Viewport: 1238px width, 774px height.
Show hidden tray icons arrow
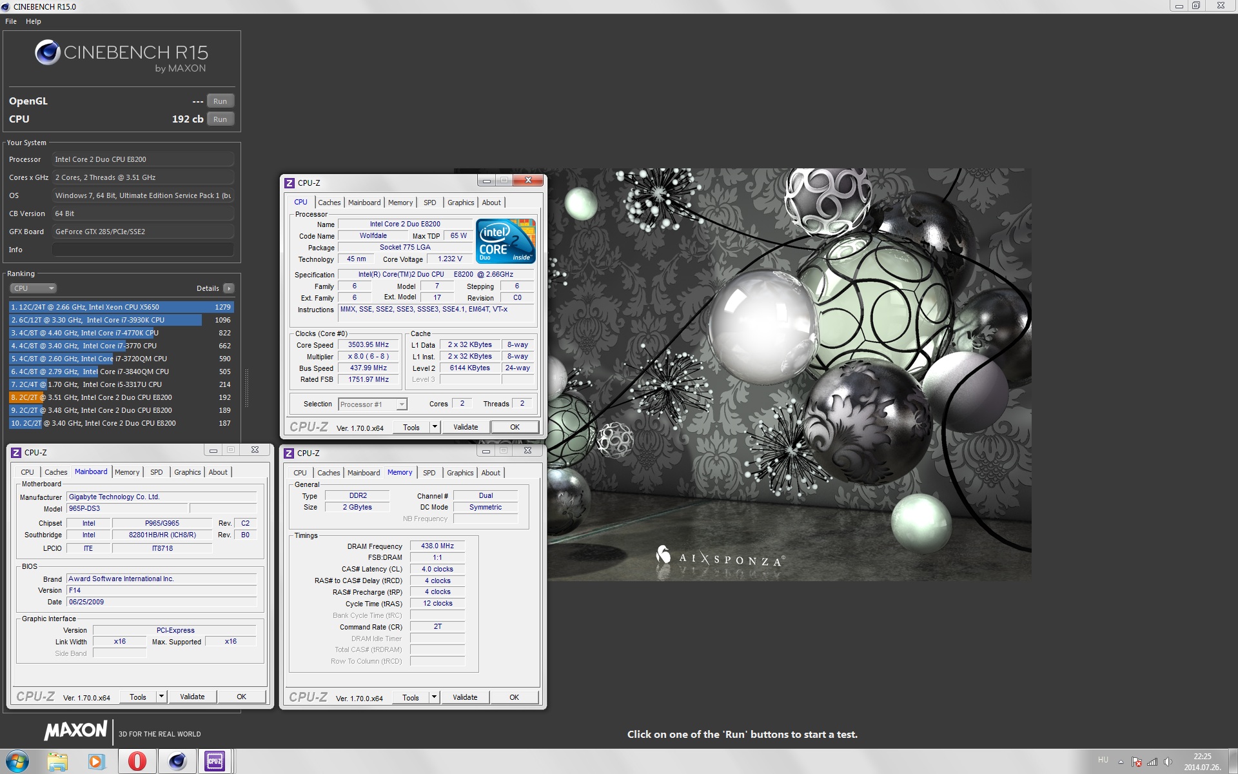pos(1121,762)
